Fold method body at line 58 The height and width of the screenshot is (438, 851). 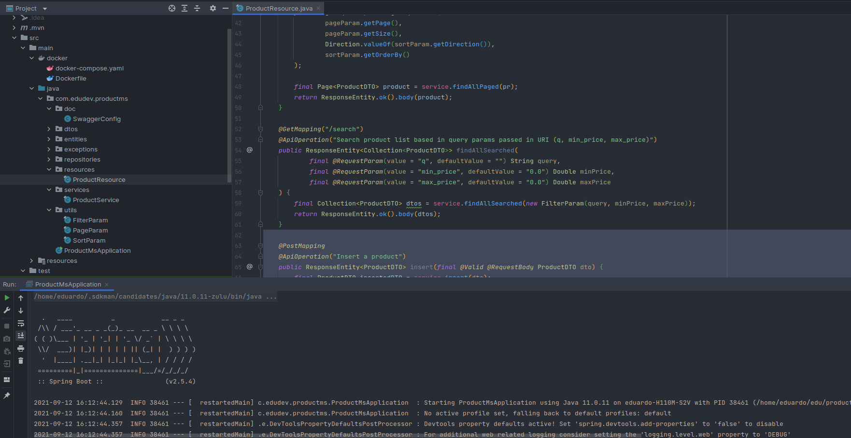260,192
